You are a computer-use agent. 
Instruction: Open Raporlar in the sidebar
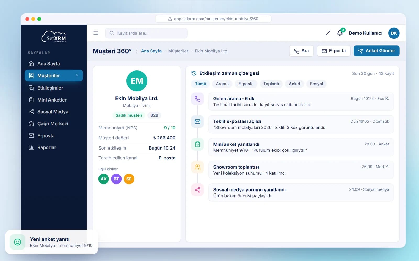coord(54,147)
